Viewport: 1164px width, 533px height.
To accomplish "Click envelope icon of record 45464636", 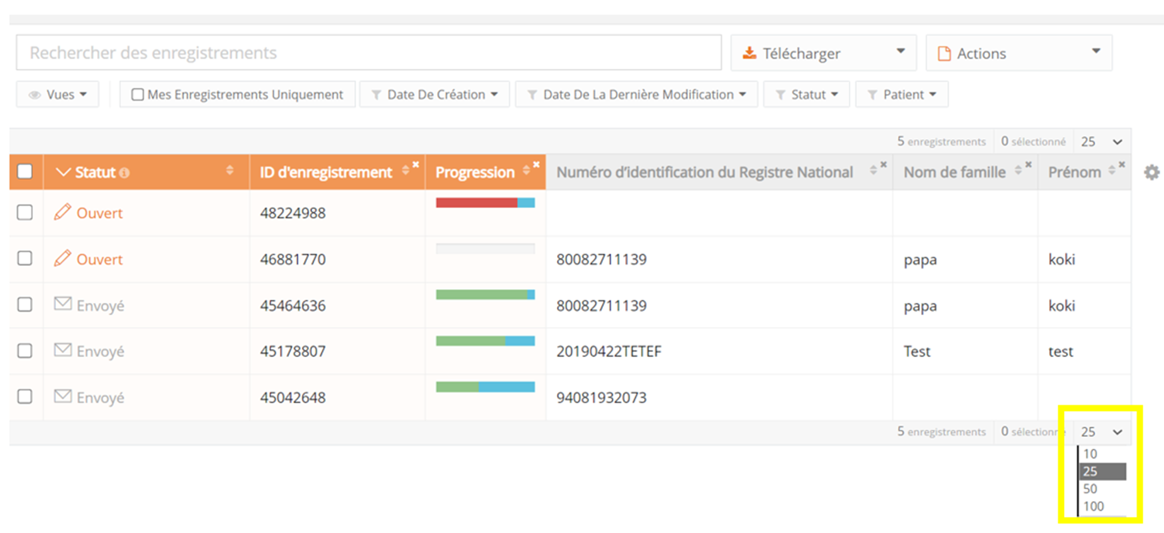I will 63,304.
